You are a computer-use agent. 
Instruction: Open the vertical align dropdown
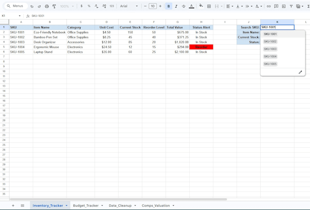[x=239, y=6]
